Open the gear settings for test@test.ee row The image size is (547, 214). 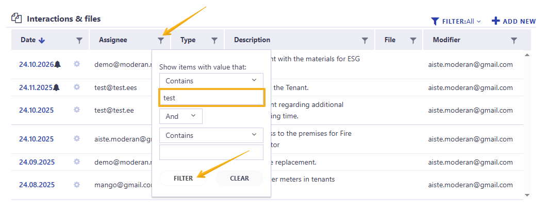[77, 110]
